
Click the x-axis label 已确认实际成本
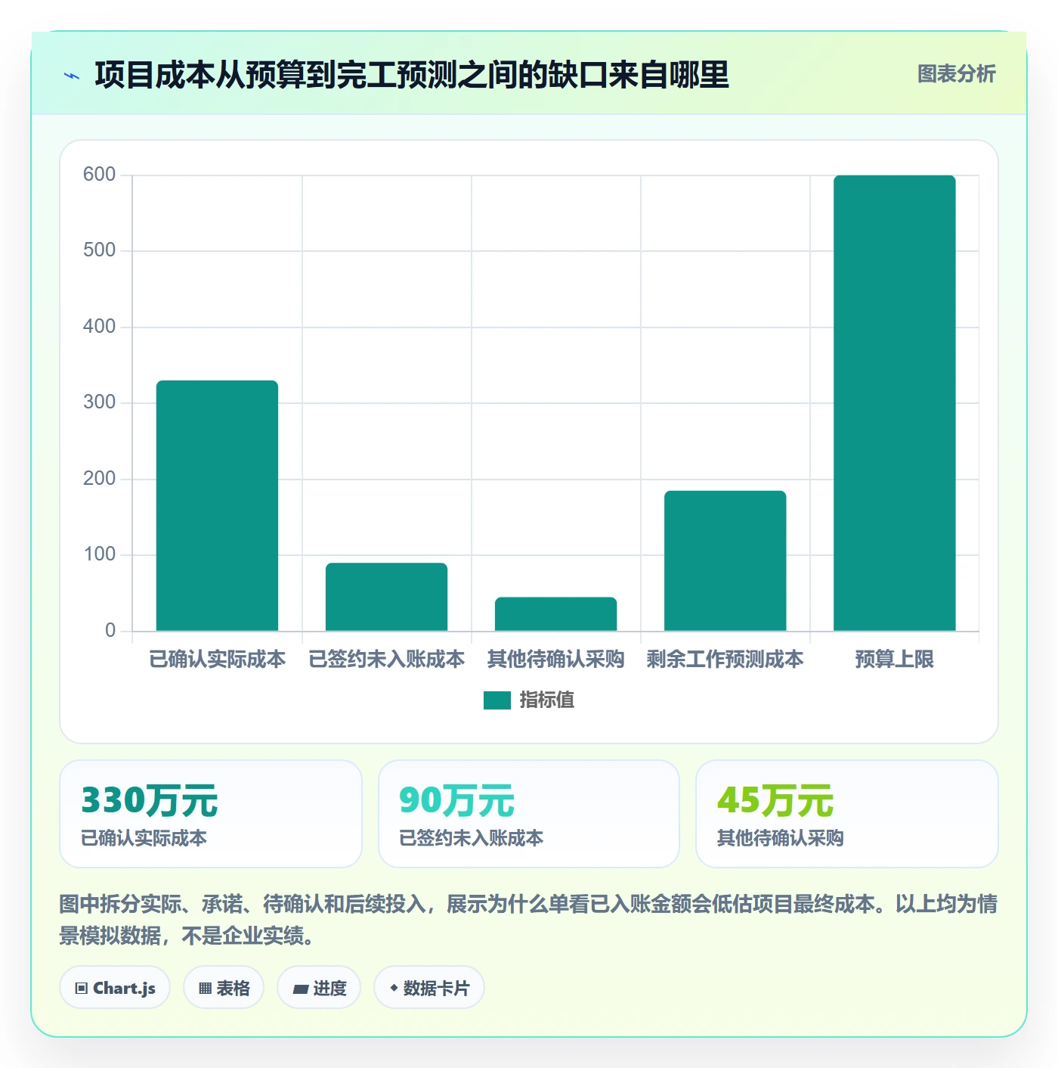pos(217,660)
